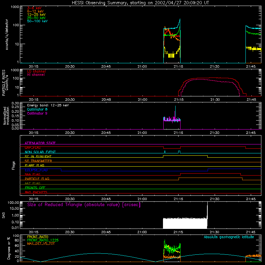Click the 'Absolute geomagnetic latitude' label
This screenshot has width=265, height=265.
[229, 237]
